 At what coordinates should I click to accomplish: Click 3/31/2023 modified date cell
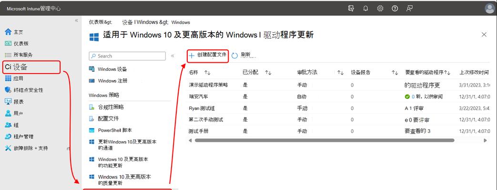coord(474,85)
